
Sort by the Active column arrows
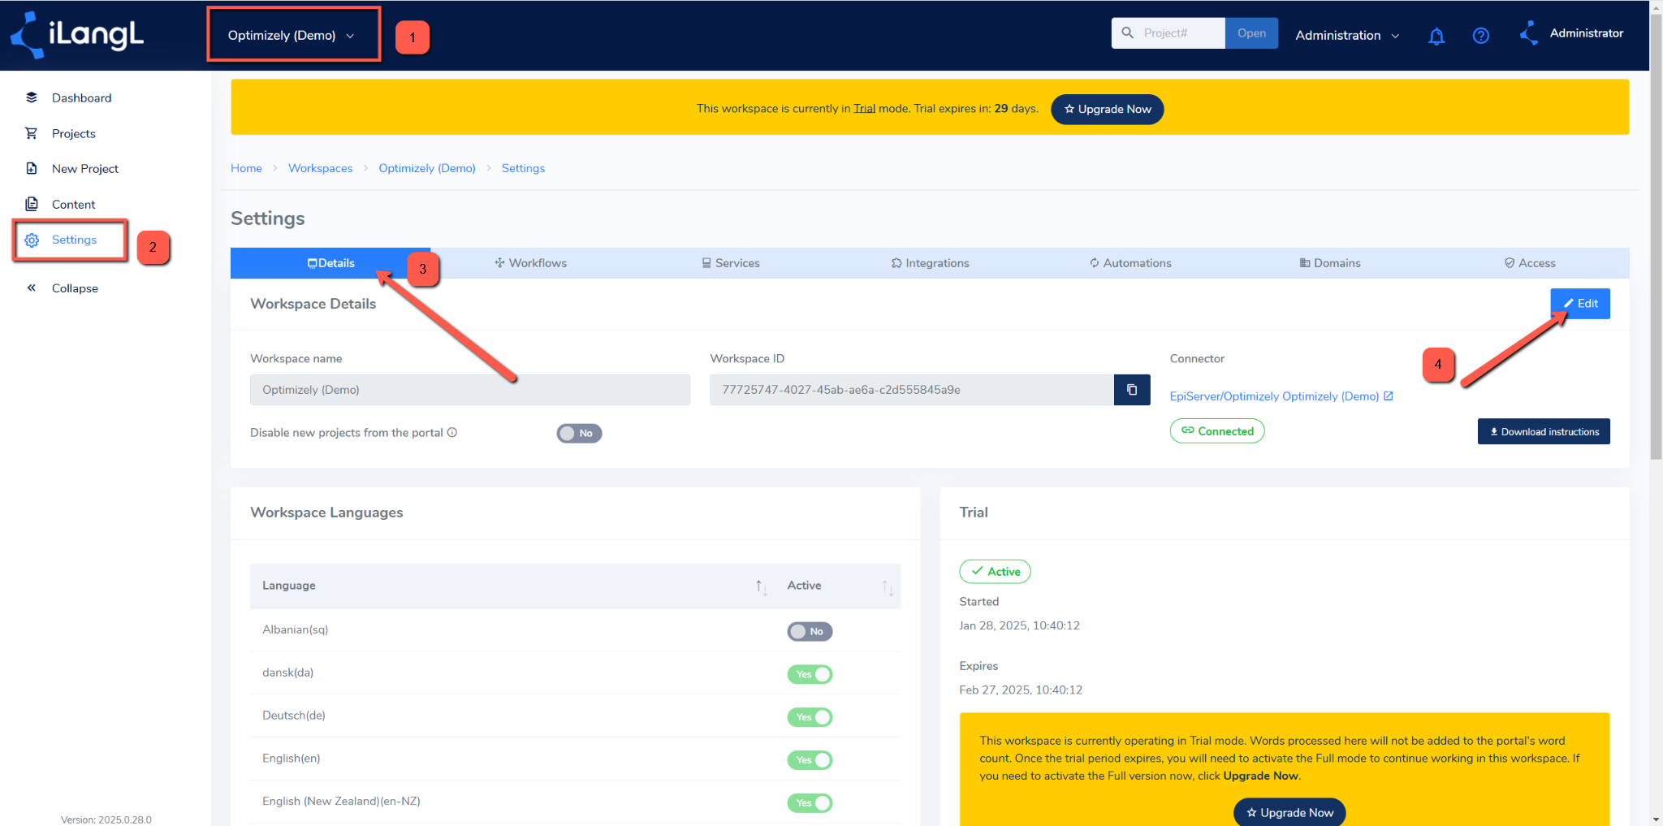(888, 586)
